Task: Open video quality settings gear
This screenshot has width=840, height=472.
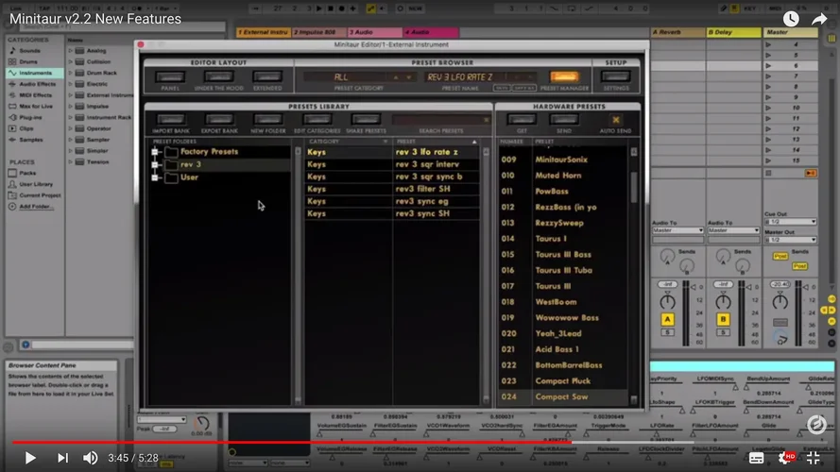Action: coord(785,458)
